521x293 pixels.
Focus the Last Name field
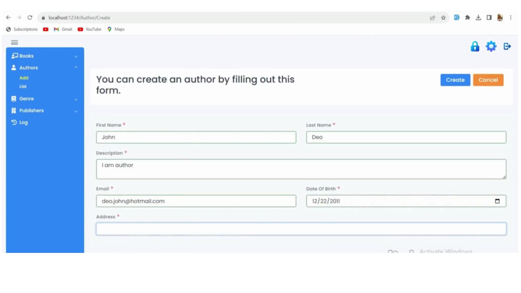click(406, 137)
